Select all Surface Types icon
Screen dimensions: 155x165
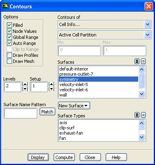[x=137, y=115]
